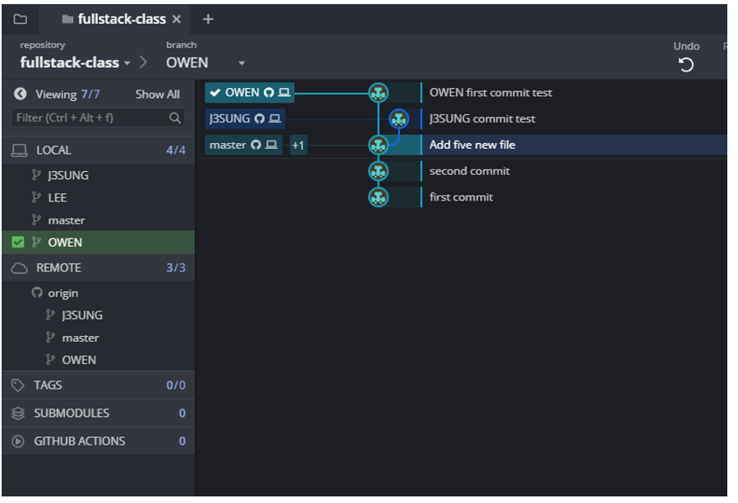
Task: Click the OWEN branch label in graph
Action: click(250, 93)
